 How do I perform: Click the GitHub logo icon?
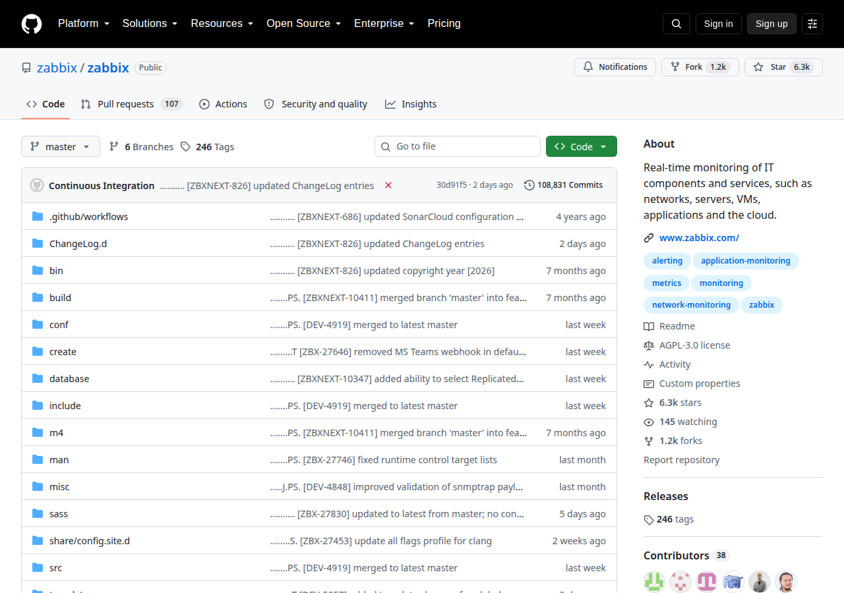32,24
